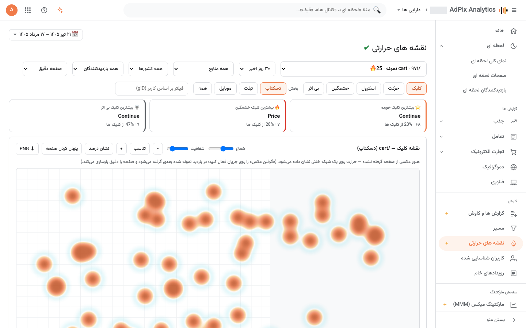Open مسیر via the funnel icon
The image size is (526, 328).
pyautogui.click(x=514, y=229)
